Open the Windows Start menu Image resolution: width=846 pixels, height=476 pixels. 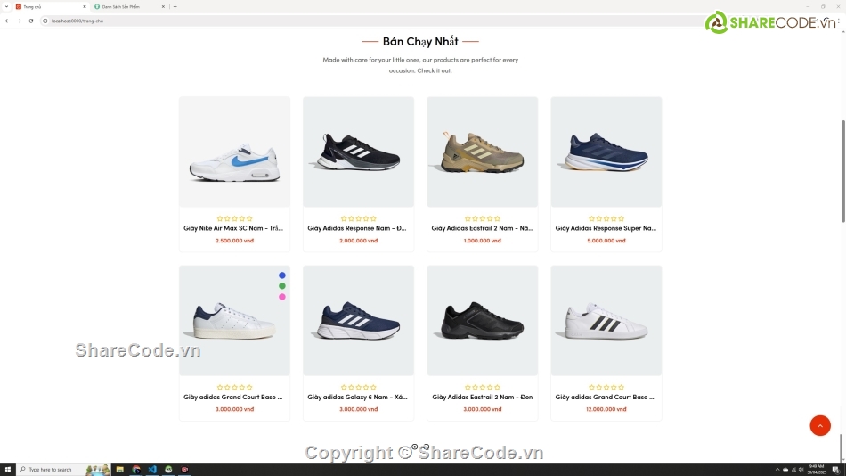point(7,470)
